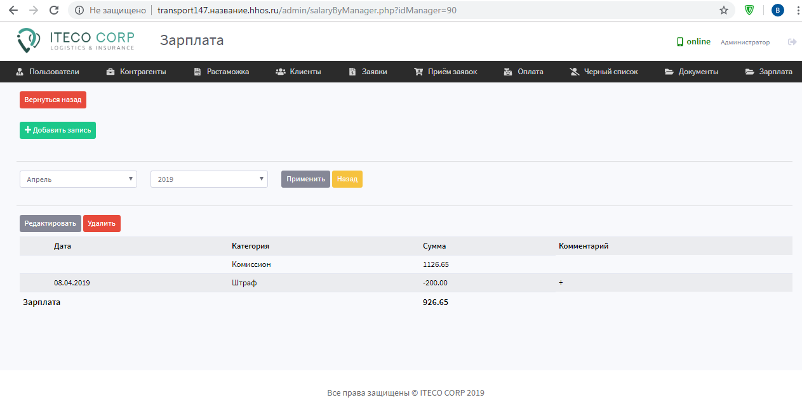
Task: Add a record with Добавить запись
Action: point(58,130)
